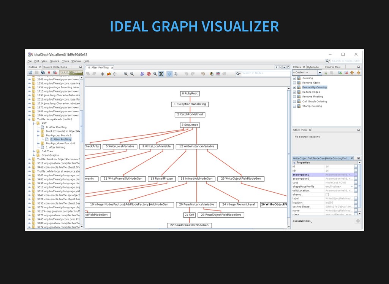Click the first black four-arrow icon in graph toolbar

(x=103, y=74)
